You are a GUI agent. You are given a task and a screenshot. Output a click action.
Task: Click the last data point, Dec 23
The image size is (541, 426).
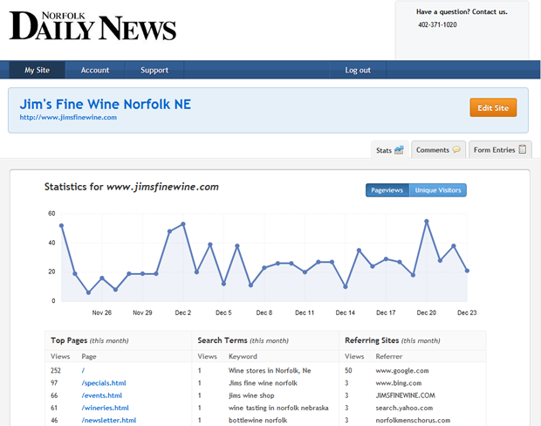467,271
